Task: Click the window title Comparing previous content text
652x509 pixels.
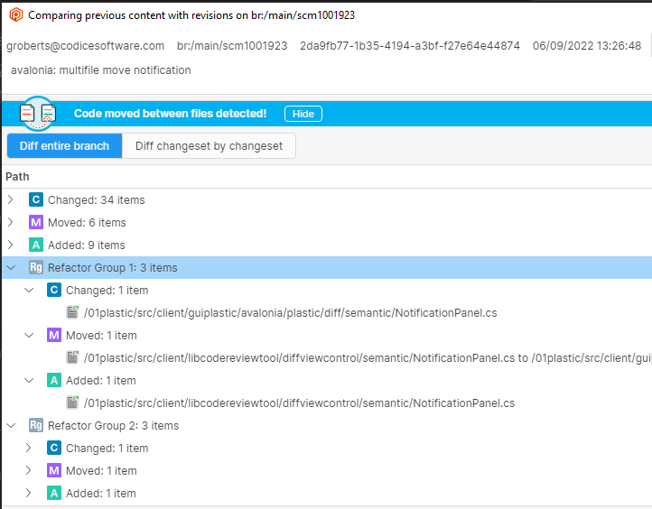Action: coord(191,15)
